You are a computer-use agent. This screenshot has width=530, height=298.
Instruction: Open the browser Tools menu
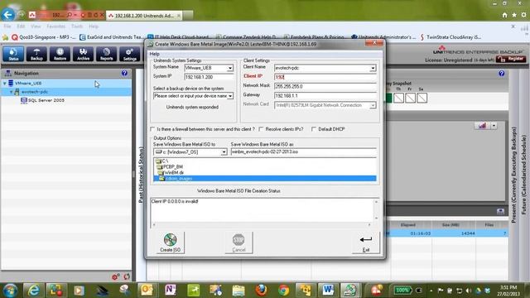(x=77, y=26)
